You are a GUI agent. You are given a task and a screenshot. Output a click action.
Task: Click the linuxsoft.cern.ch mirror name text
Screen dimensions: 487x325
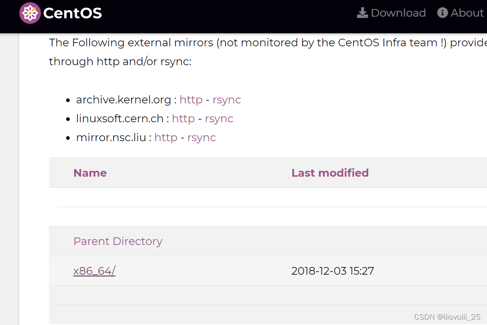[x=120, y=119]
